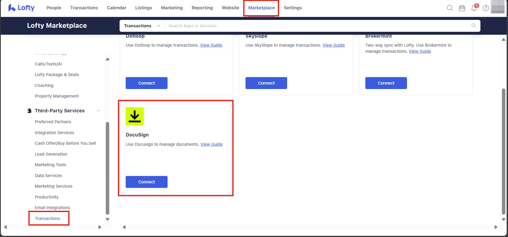Screen dimensions: 508x237
Task: Open the Dotloop View Guide link
Action: click(211, 45)
